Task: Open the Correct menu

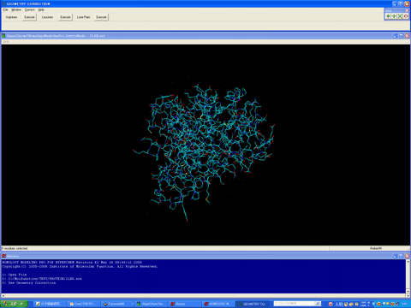Action: pyautogui.click(x=30, y=9)
